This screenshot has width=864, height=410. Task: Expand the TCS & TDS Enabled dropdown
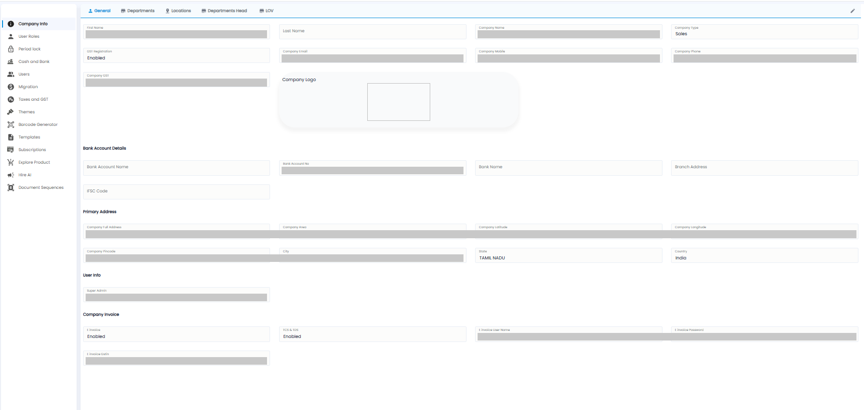pos(372,334)
